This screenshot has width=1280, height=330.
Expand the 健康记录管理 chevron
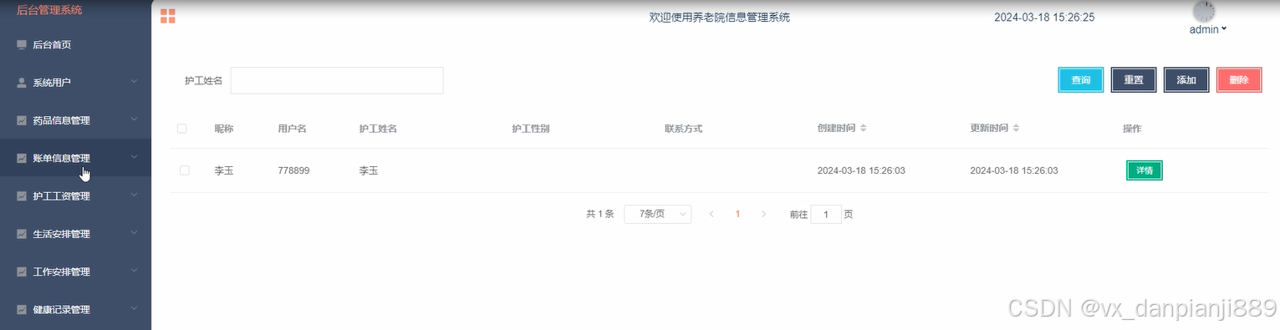coord(134,308)
